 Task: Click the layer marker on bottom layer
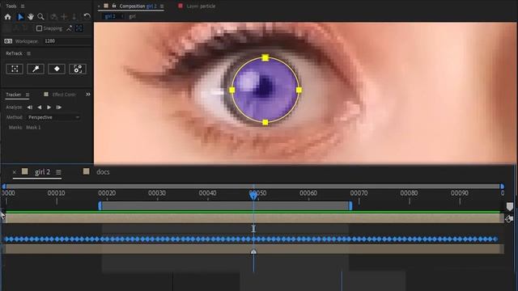(253, 251)
